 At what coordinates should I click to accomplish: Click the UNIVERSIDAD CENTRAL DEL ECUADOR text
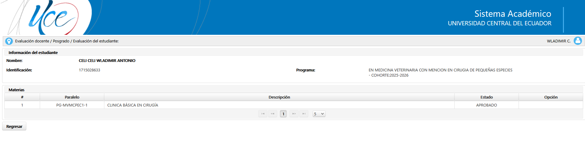click(500, 23)
